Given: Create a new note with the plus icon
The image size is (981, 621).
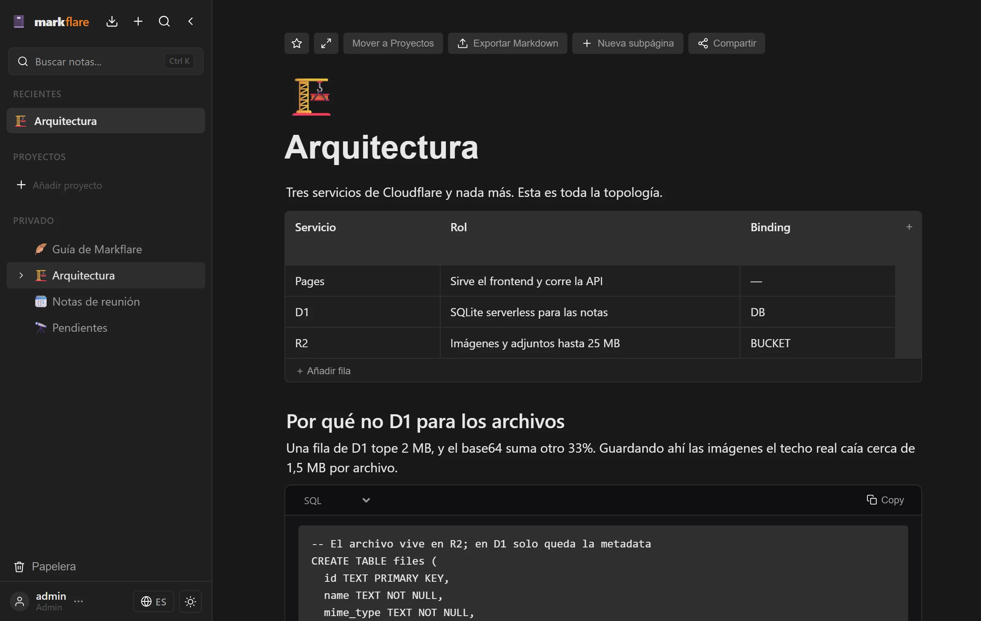Looking at the screenshot, I should click(x=138, y=21).
